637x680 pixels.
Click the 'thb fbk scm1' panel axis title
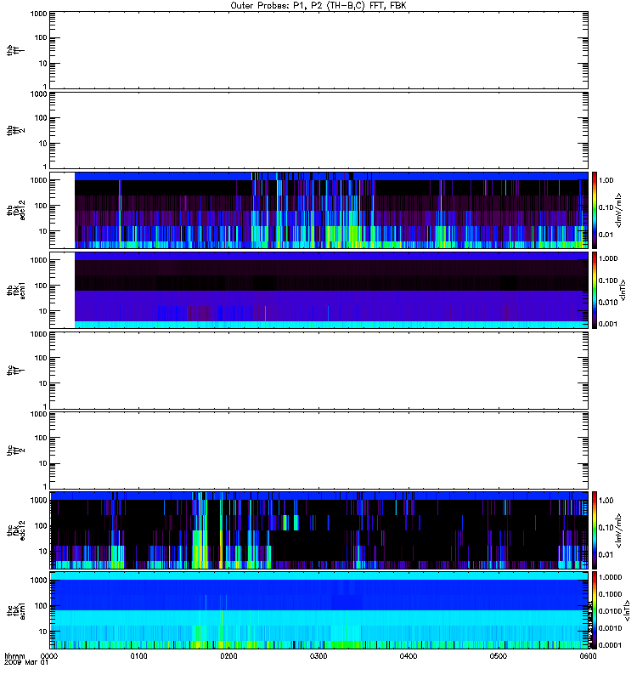tap(15, 290)
